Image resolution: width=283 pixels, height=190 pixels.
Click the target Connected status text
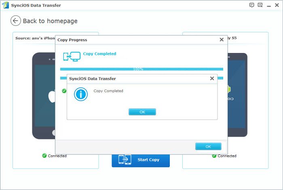[x=227, y=156]
